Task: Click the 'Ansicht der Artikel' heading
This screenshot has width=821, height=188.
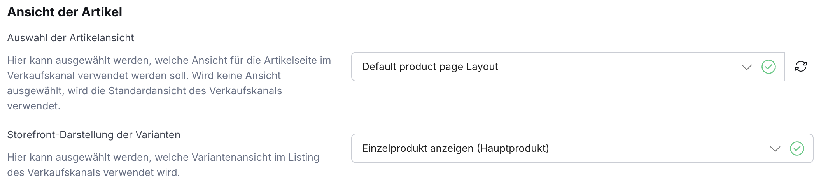Action: click(65, 12)
